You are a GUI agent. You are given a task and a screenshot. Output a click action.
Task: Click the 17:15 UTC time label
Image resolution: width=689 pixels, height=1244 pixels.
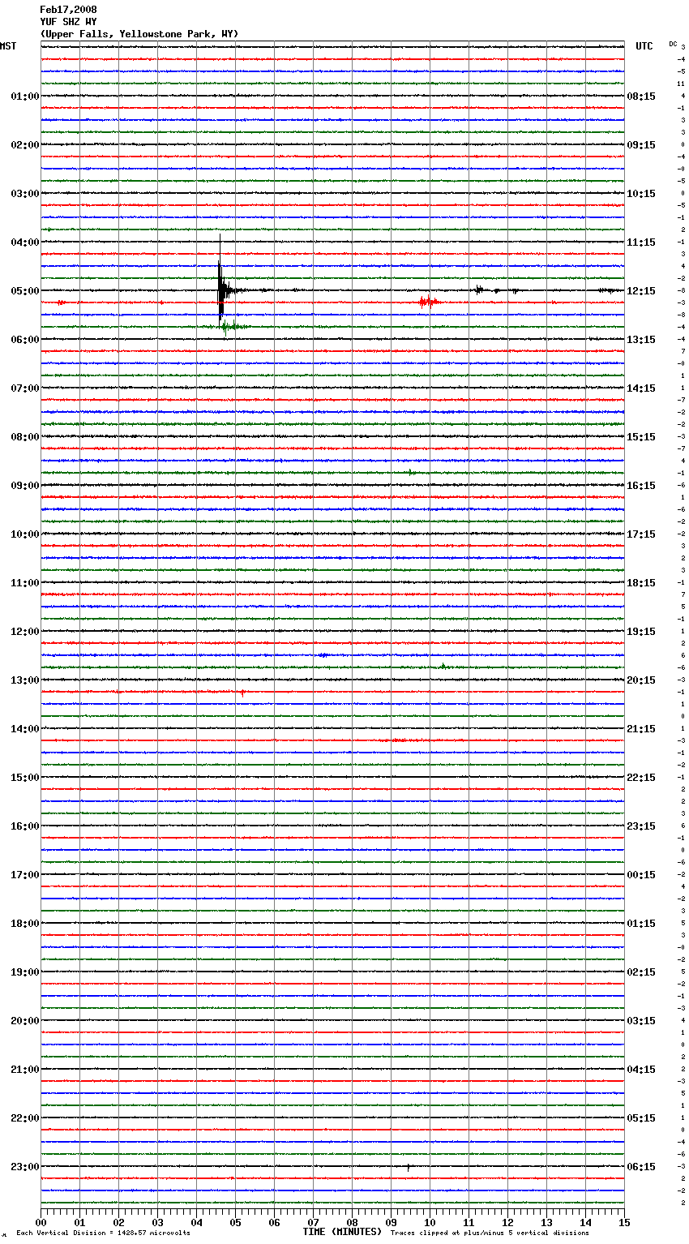pyautogui.click(x=641, y=534)
